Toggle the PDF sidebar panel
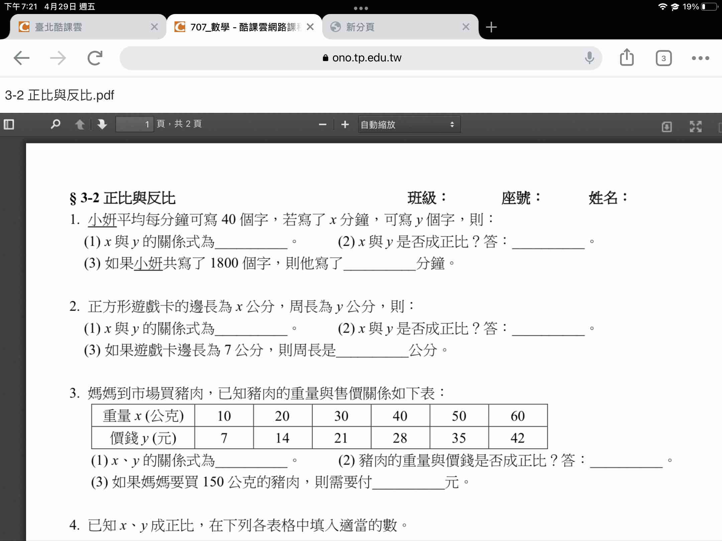This screenshot has height=541, width=722. point(9,125)
